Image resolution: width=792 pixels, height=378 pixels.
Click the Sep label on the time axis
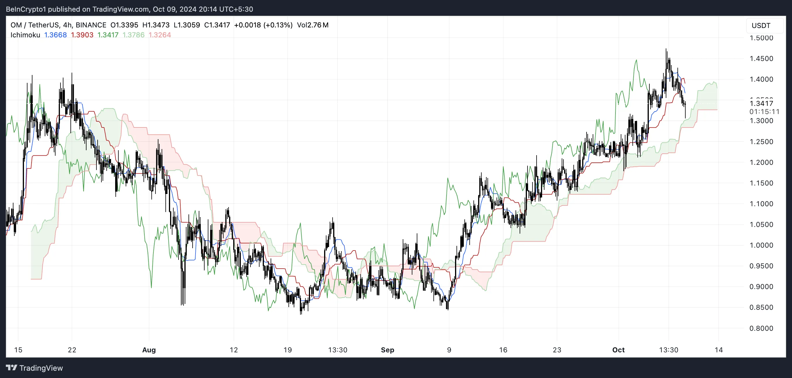388,350
